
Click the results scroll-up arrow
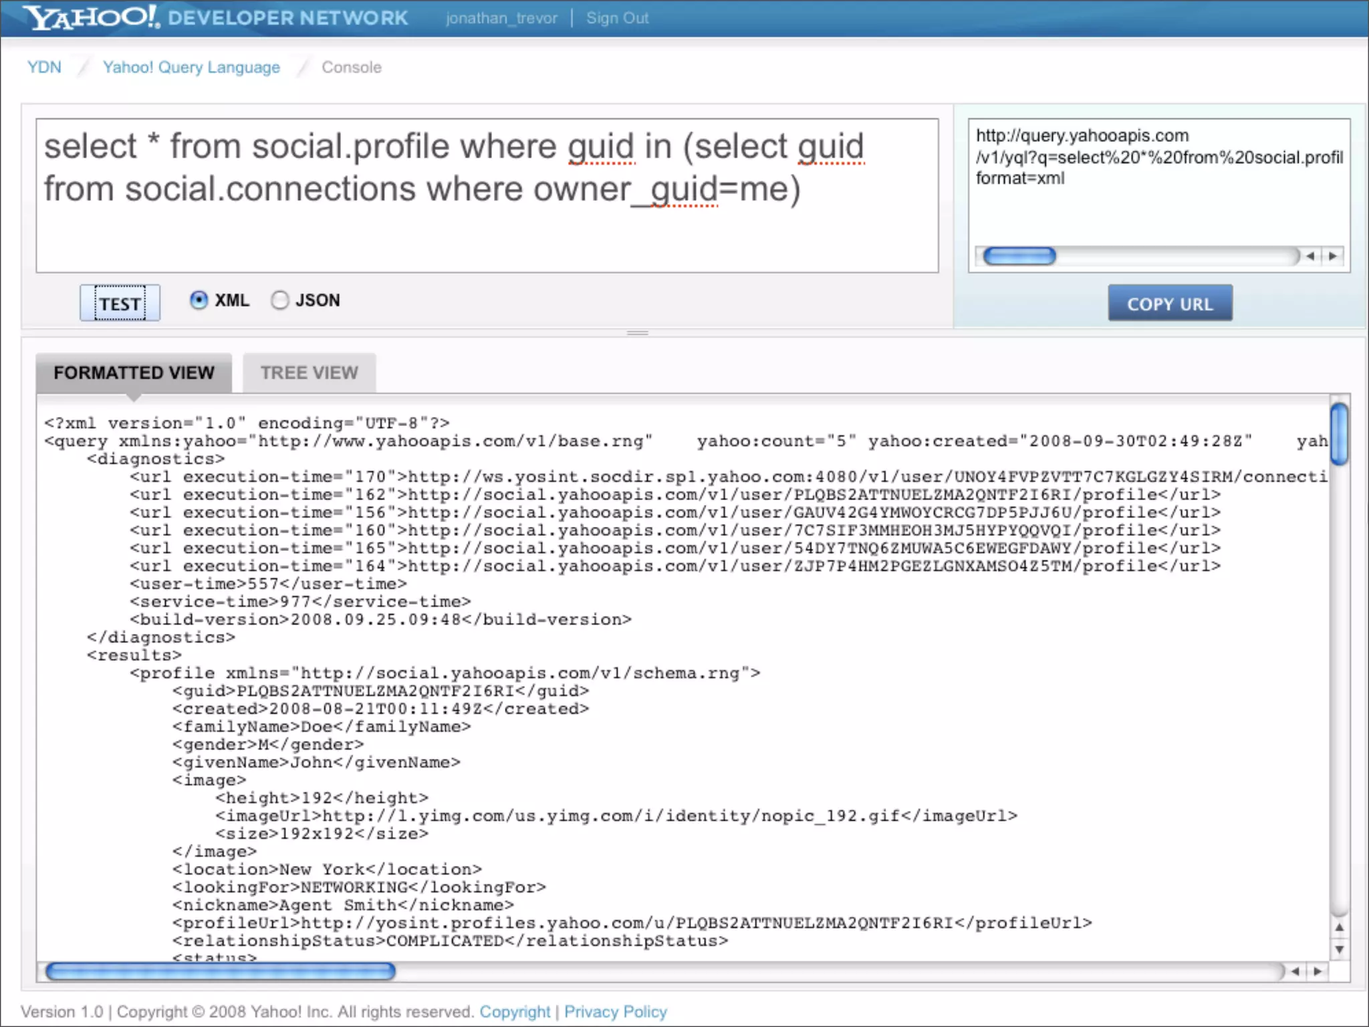point(1339,927)
